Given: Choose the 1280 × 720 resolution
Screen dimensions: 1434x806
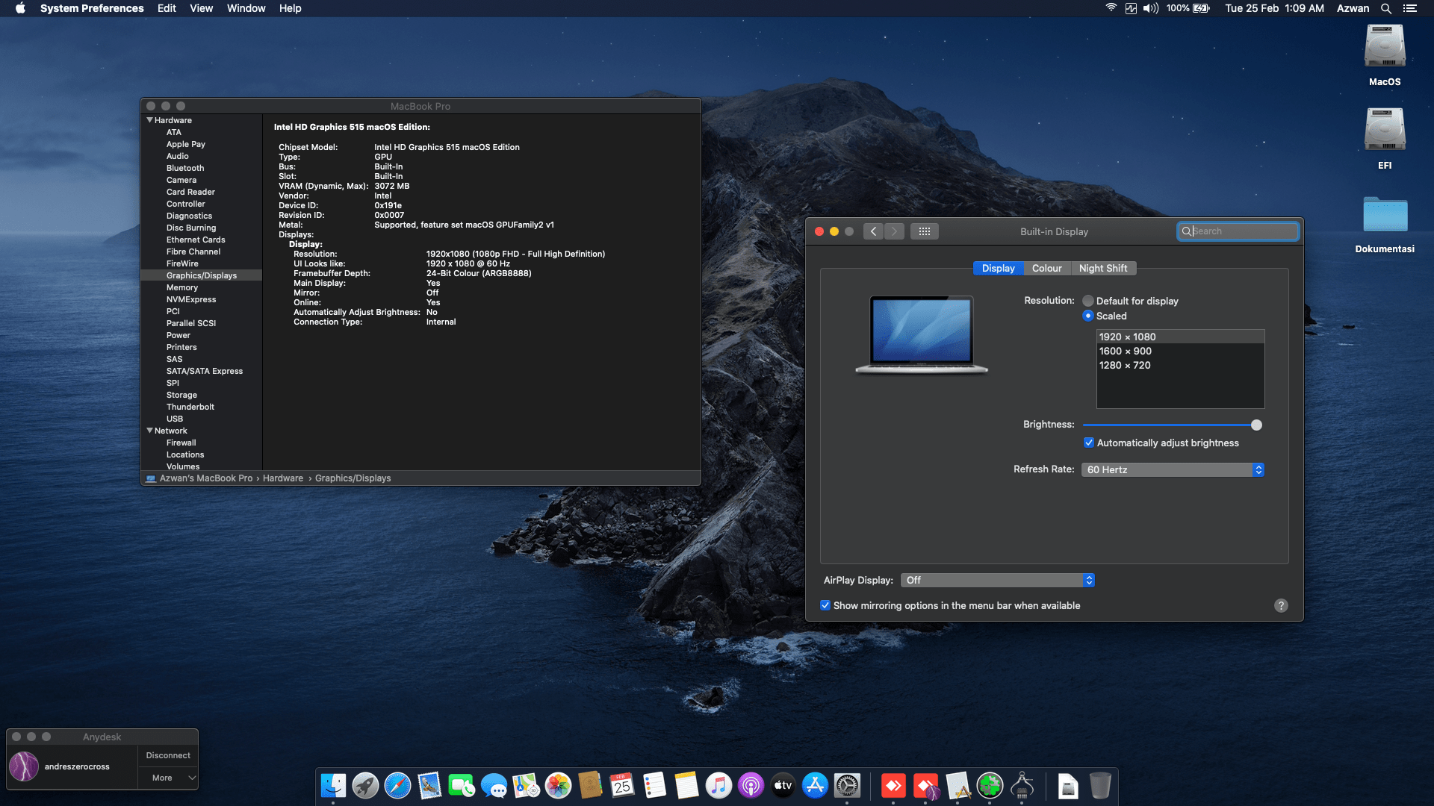Looking at the screenshot, I should [x=1180, y=365].
